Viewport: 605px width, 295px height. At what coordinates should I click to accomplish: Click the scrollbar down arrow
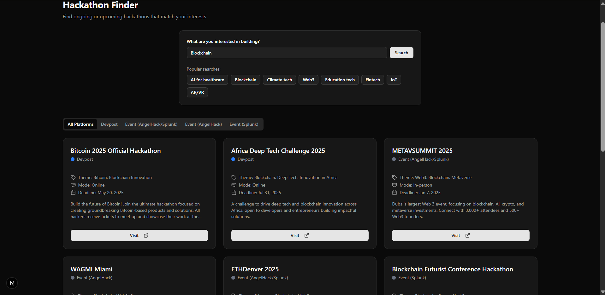tap(602, 292)
